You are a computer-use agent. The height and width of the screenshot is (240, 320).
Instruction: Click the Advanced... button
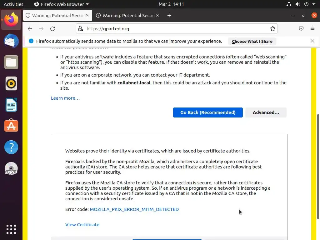point(266,112)
